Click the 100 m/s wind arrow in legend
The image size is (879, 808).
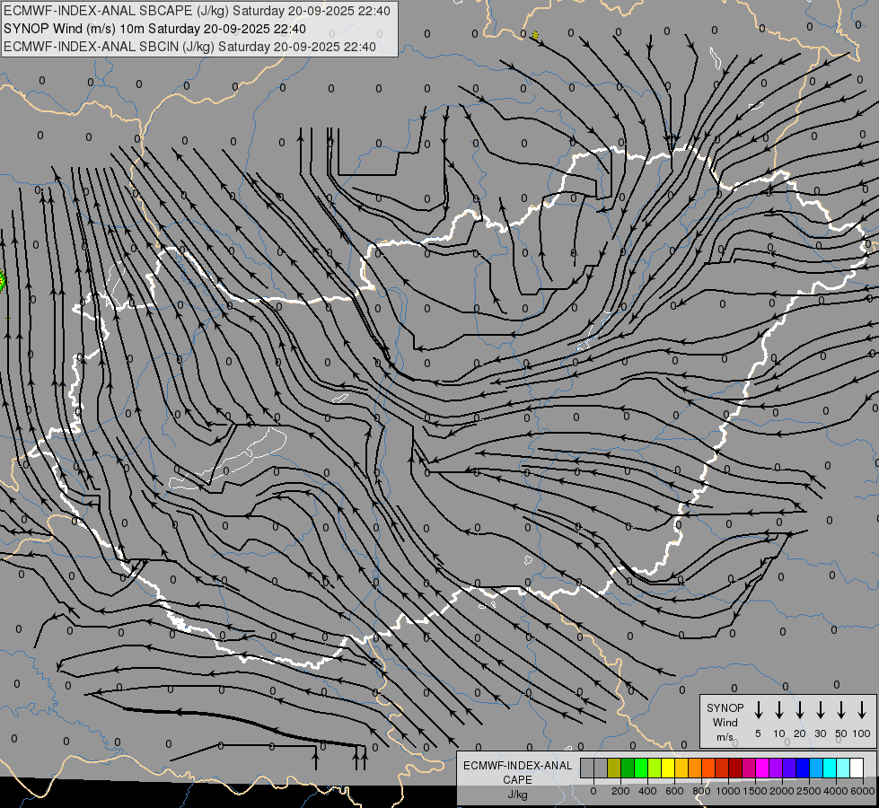tap(862, 710)
